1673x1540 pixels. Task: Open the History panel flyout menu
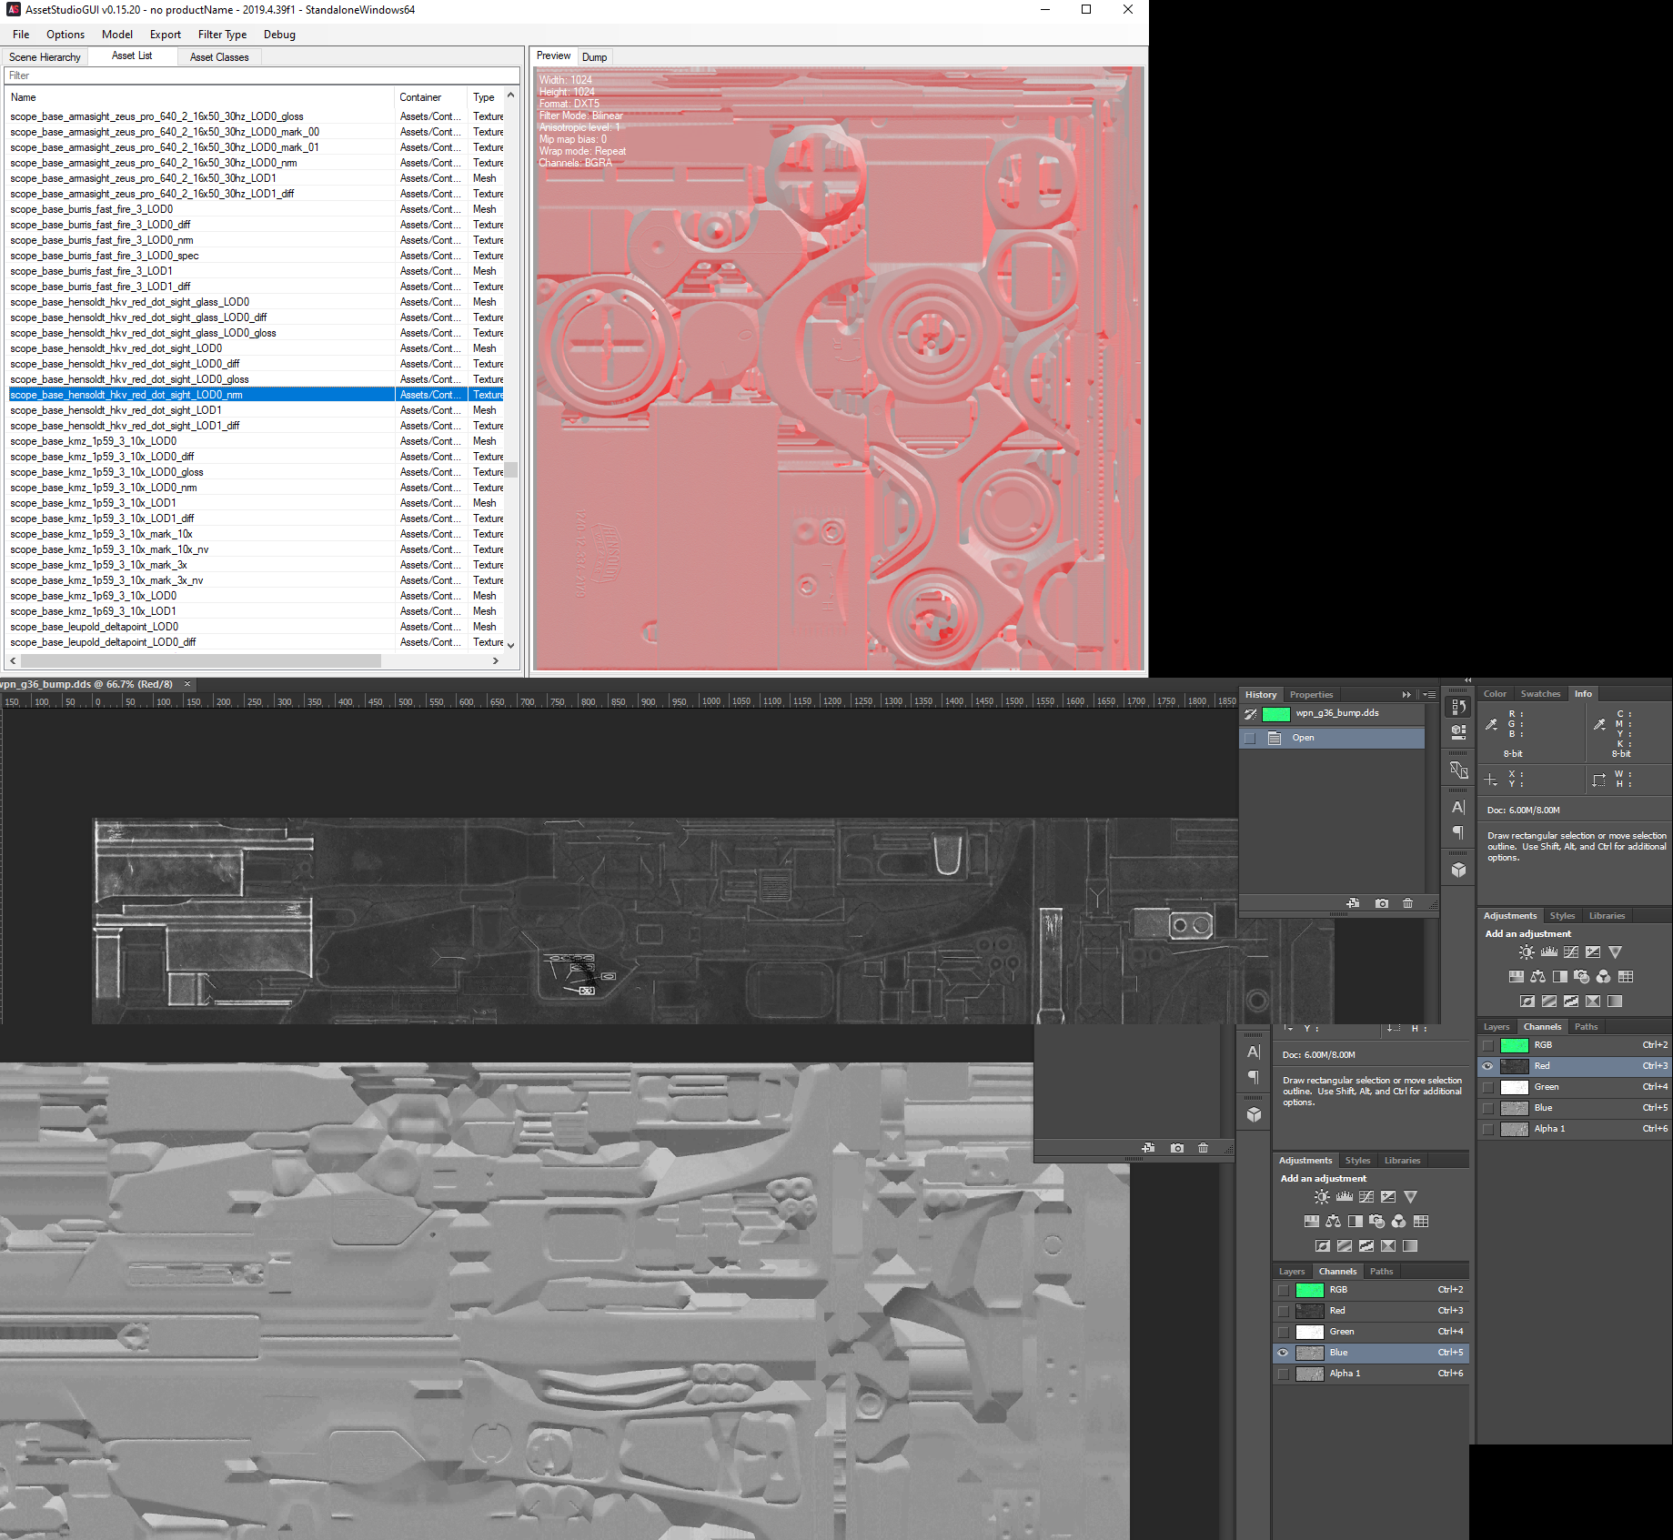pyautogui.click(x=1429, y=694)
